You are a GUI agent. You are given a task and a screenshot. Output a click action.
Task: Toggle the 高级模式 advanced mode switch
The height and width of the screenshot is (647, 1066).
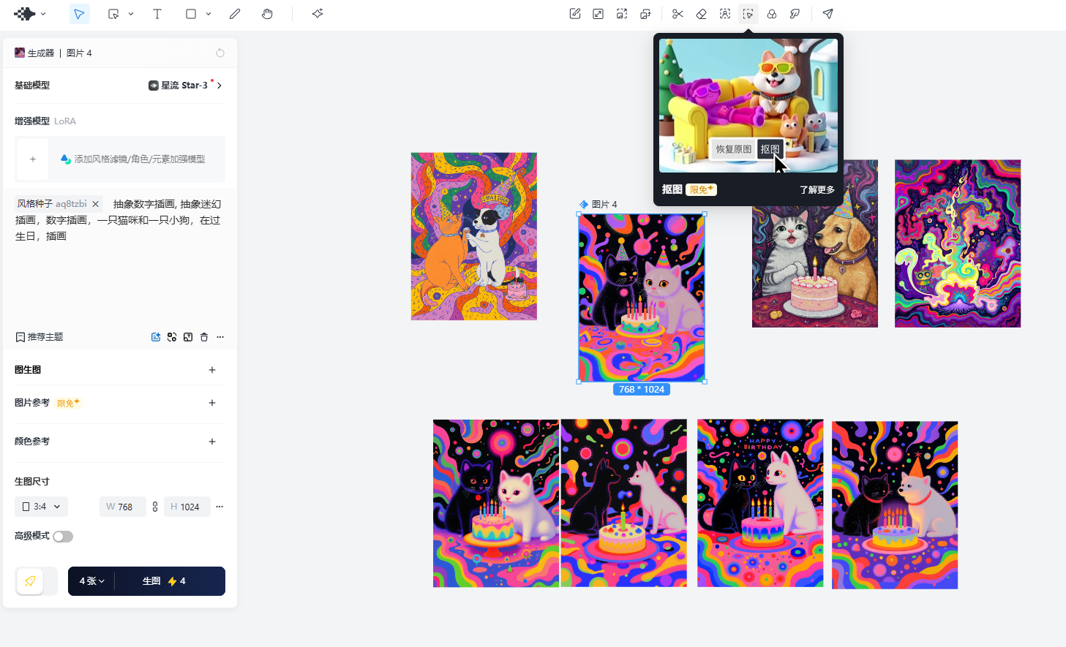[x=63, y=537]
